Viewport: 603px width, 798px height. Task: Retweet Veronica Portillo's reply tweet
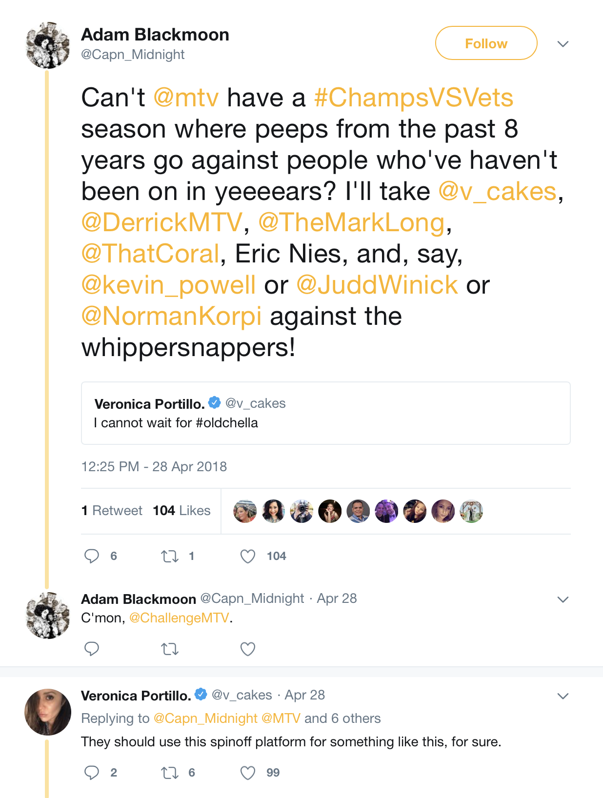coord(170,773)
